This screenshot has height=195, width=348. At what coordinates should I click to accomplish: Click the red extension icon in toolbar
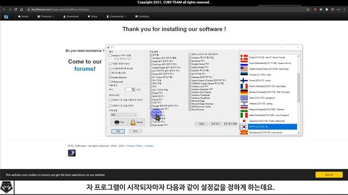[315, 10]
